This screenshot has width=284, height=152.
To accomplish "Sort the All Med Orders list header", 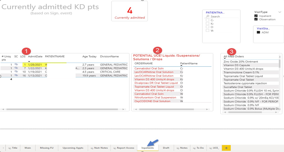I will (234, 57).
